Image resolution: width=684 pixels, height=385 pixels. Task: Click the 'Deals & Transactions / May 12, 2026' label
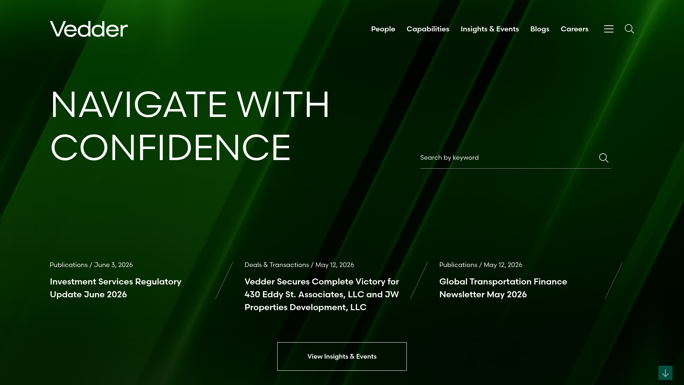pyautogui.click(x=299, y=265)
